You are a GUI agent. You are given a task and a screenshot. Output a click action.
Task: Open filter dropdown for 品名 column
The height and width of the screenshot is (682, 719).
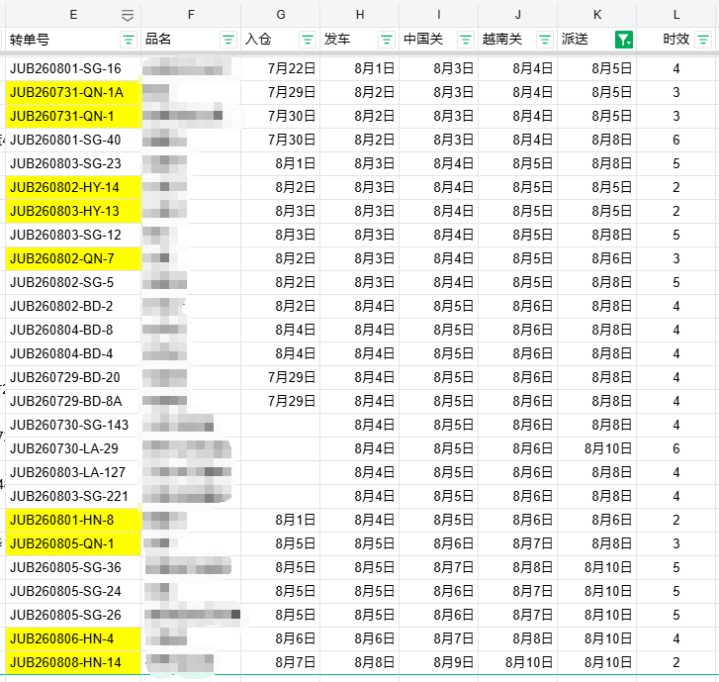click(x=227, y=40)
